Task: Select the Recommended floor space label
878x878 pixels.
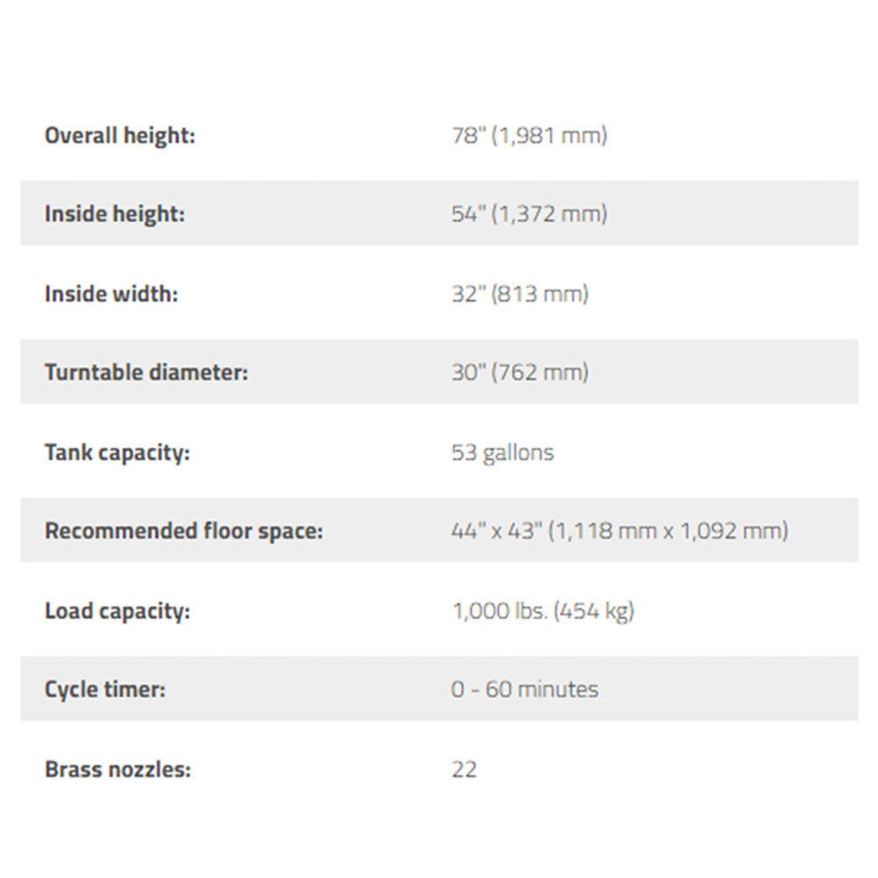Action: pyautogui.click(x=184, y=531)
